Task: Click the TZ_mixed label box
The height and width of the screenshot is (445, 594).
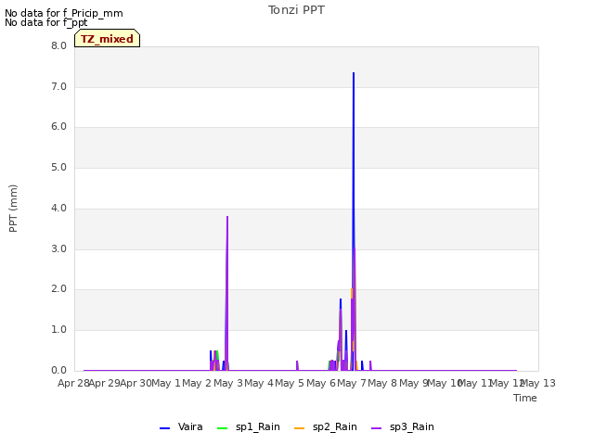Action: pyautogui.click(x=108, y=38)
